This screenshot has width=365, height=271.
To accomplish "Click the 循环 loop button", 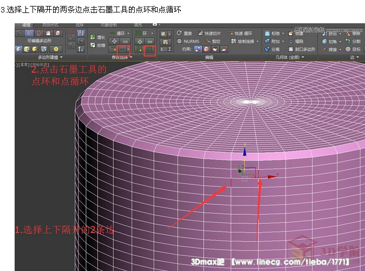I will 118,33.
